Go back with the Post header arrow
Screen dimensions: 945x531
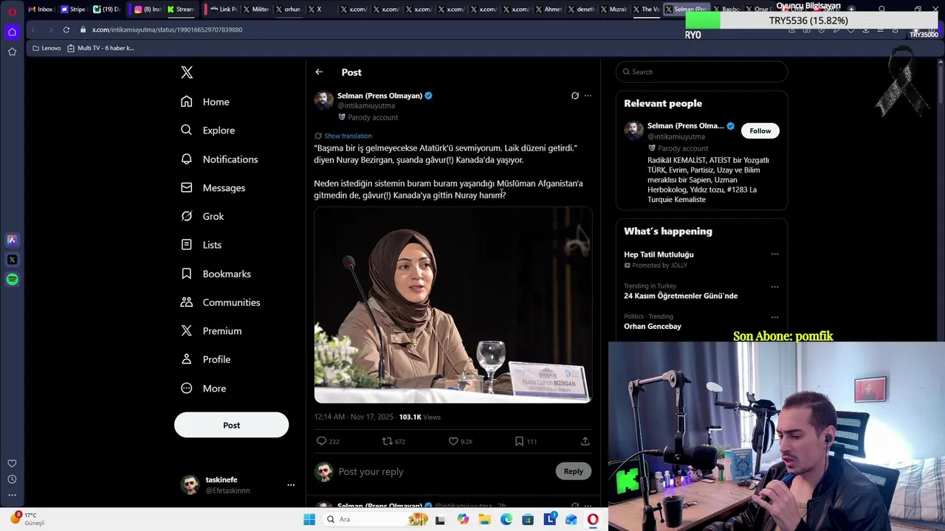(x=319, y=72)
